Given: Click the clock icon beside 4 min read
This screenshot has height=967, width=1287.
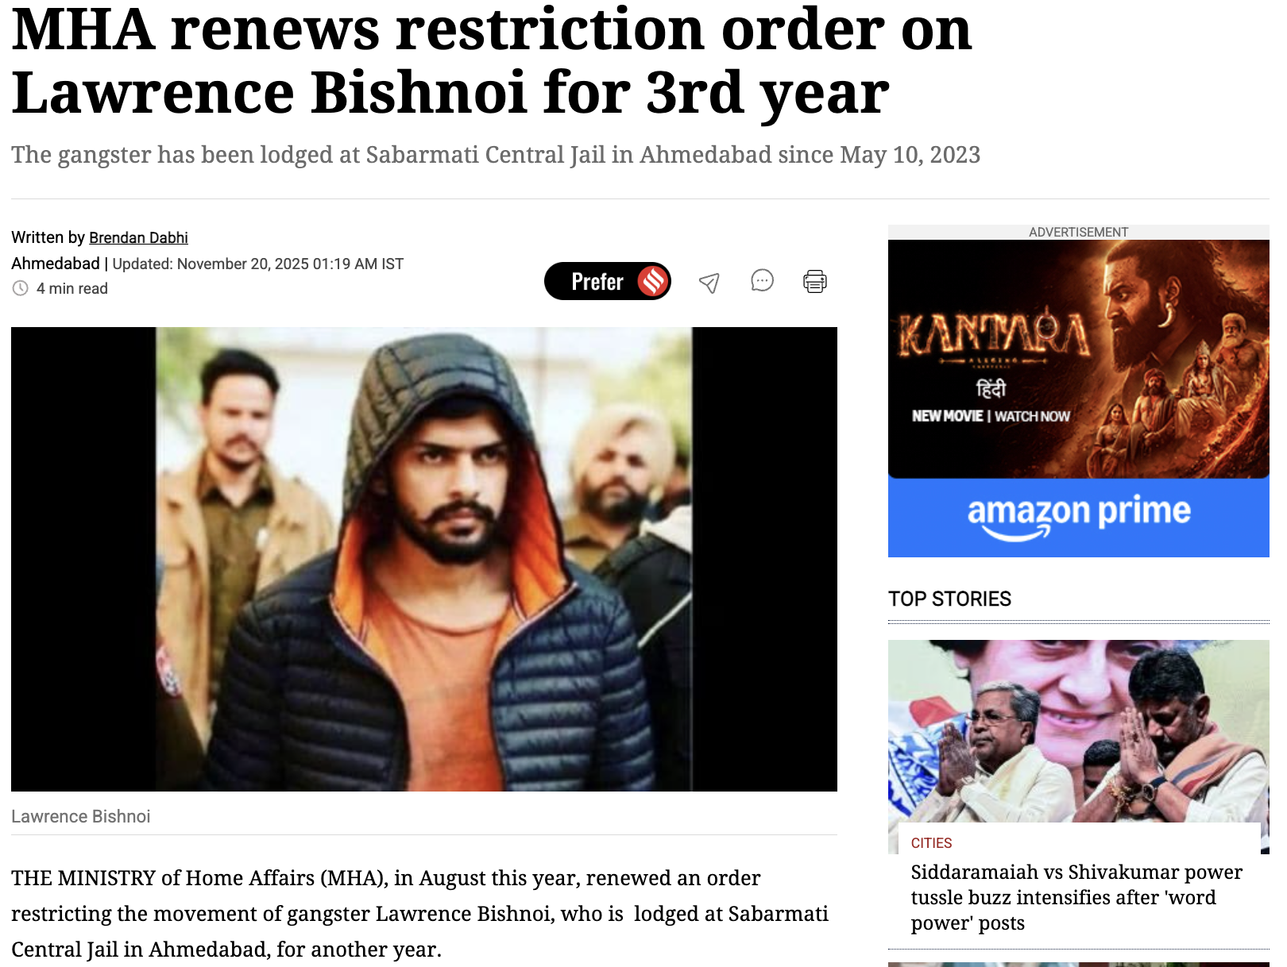Looking at the screenshot, I should [21, 288].
